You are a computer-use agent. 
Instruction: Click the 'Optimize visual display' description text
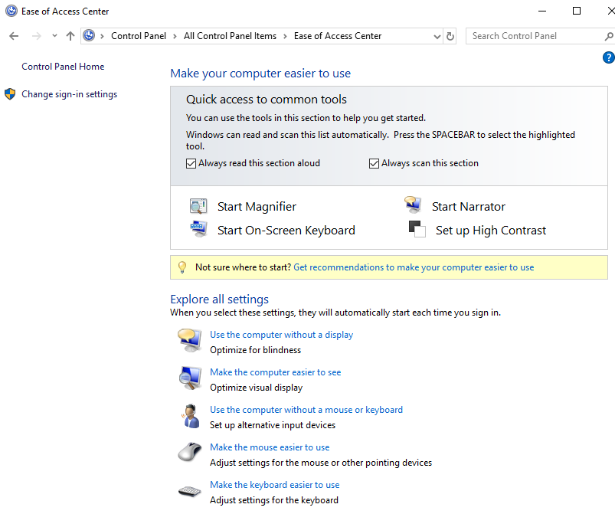point(256,388)
